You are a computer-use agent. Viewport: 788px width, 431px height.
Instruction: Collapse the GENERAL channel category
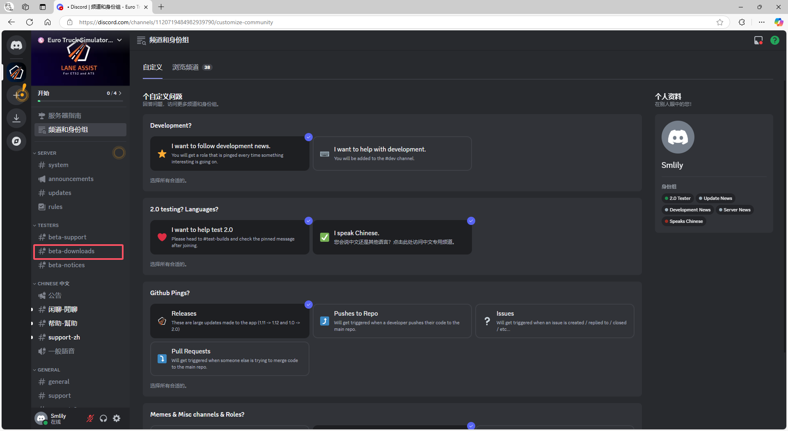tap(49, 370)
